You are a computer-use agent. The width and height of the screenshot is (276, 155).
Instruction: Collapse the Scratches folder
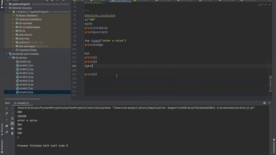pyautogui.click(x=10, y=58)
